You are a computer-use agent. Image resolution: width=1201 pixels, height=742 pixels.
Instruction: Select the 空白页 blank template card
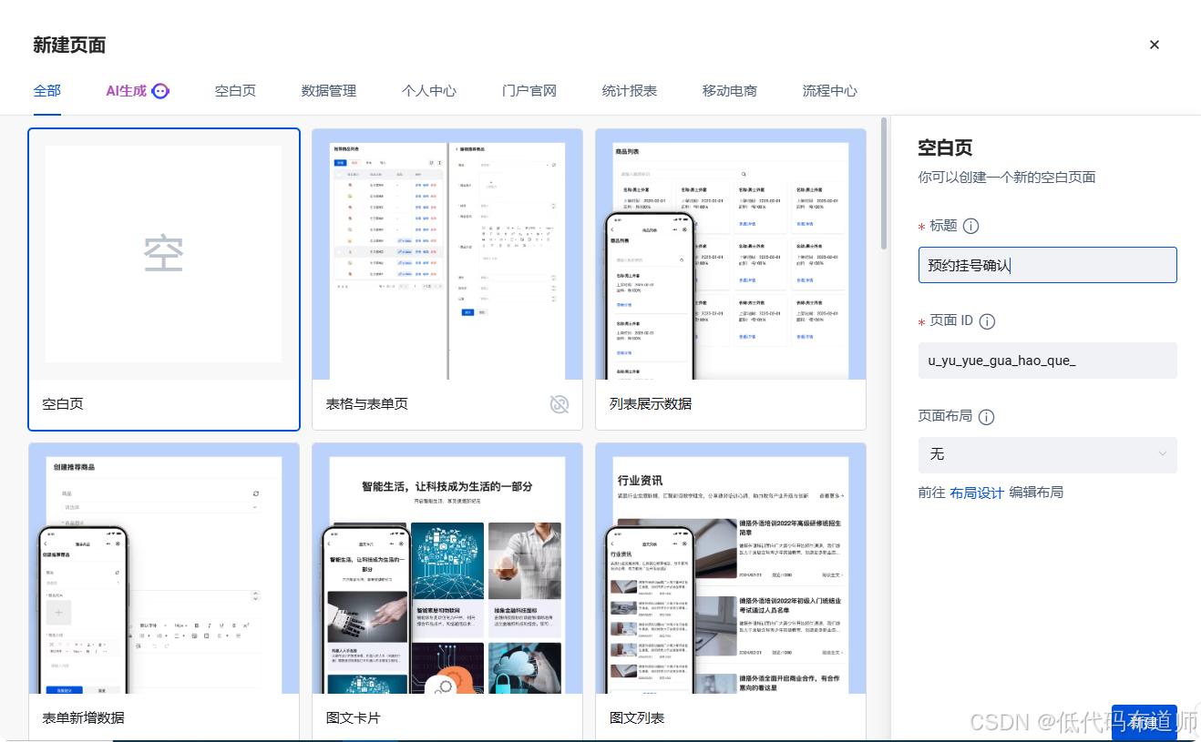point(164,255)
